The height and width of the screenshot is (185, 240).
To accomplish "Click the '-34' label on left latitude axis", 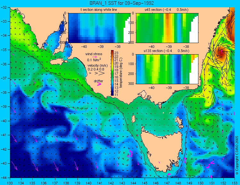I will (x=4, y=35).
